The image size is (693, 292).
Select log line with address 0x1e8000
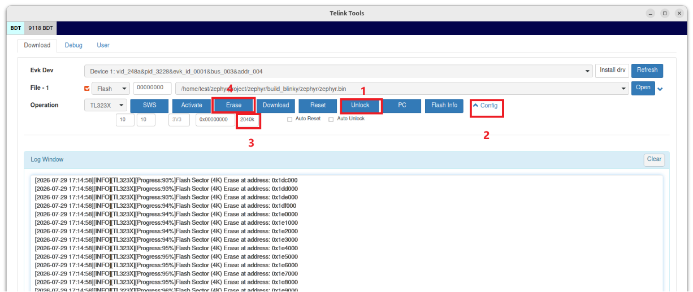click(x=166, y=282)
